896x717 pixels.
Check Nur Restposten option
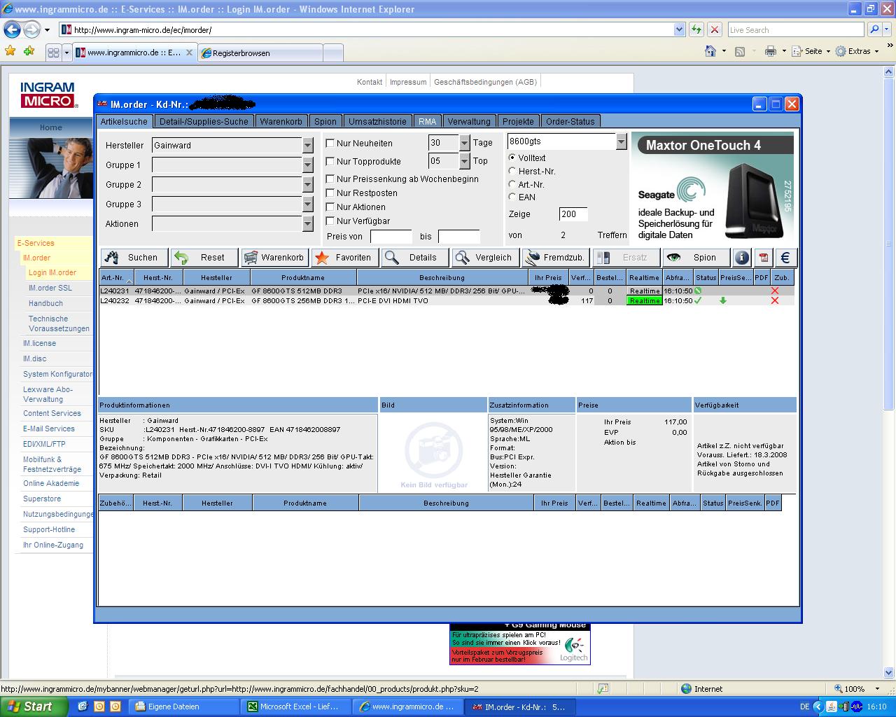tap(330, 193)
